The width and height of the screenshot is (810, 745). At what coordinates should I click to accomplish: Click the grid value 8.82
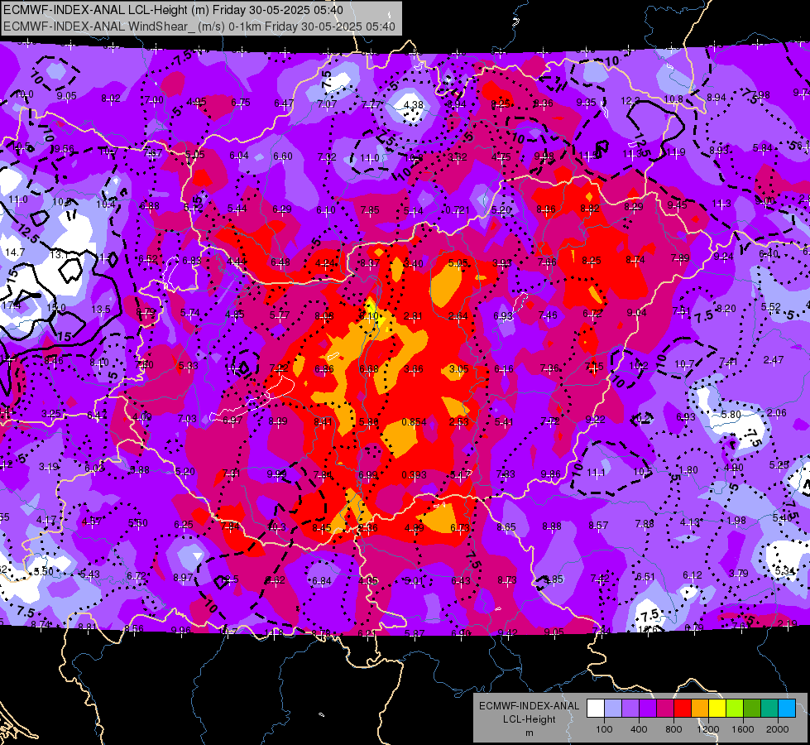click(590, 209)
